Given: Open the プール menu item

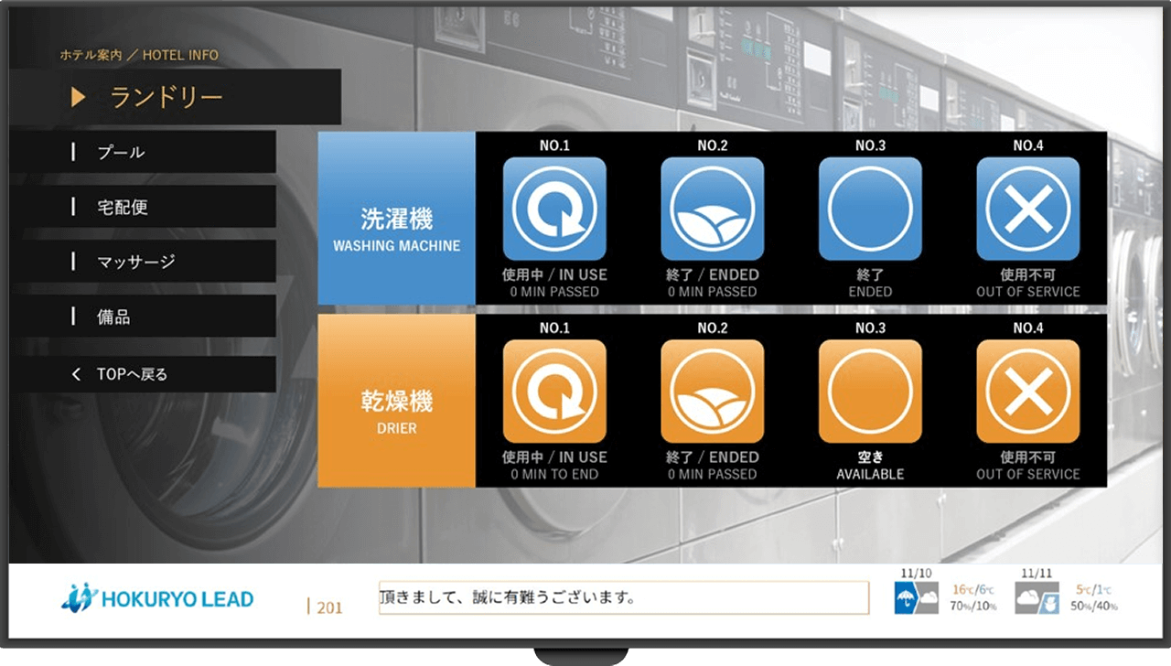Looking at the screenshot, I should click(x=143, y=152).
